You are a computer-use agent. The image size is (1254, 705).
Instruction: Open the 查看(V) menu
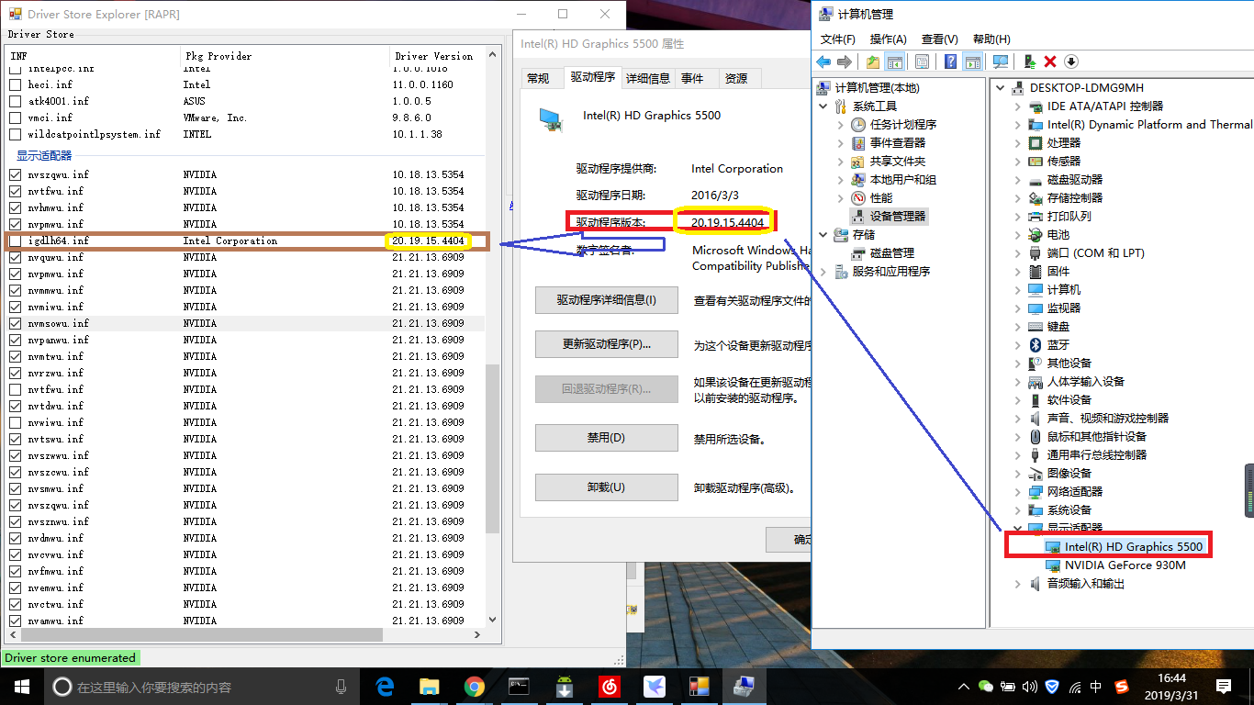(941, 39)
